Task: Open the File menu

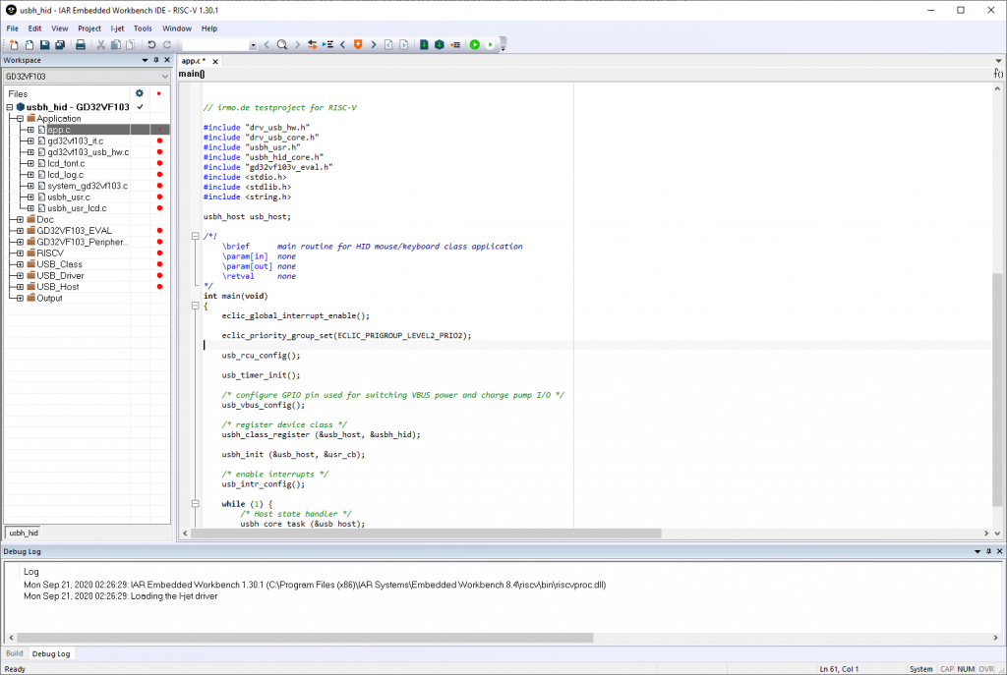Action: pyautogui.click(x=12, y=28)
